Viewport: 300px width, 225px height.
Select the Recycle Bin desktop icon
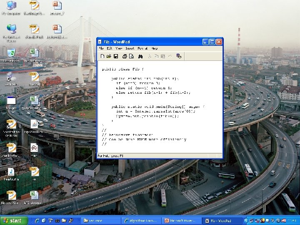pyautogui.click(x=11, y=55)
